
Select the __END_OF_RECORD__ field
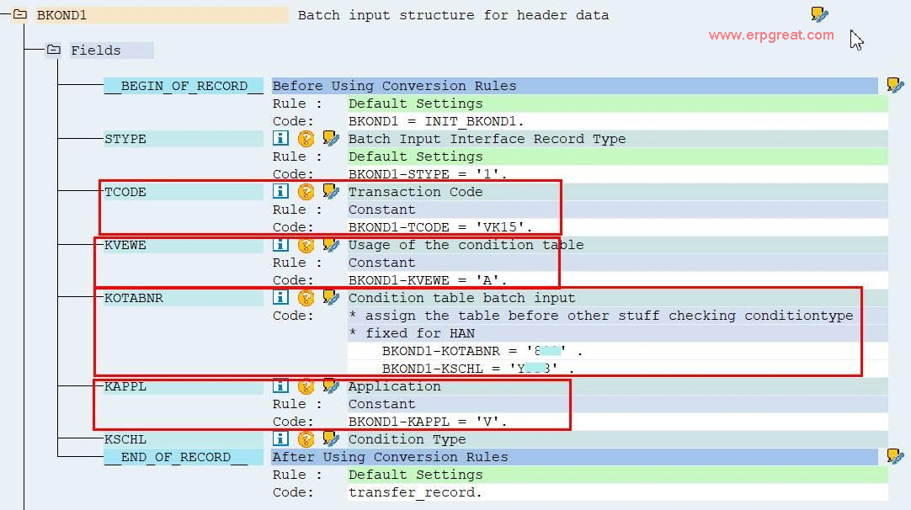pyautogui.click(x=184, y=457)
